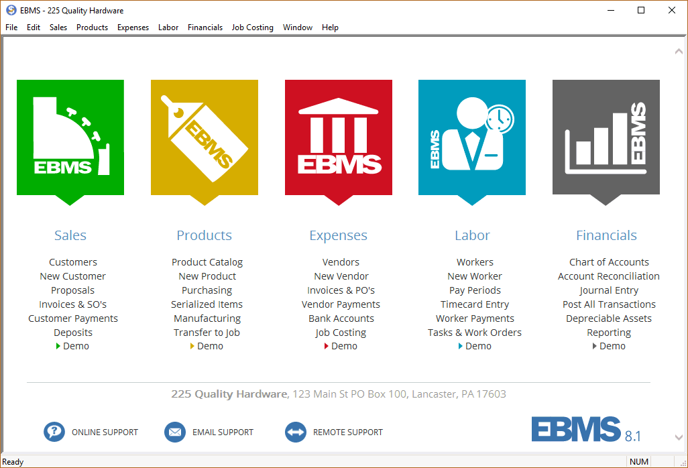This screenshot has width=688, height=468.
Task: Open the Job Costing menu
Action: (252, 27)
